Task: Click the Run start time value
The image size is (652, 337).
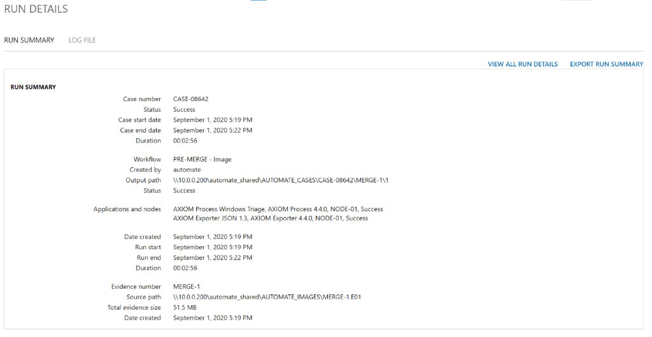Action: click(213, 247)
